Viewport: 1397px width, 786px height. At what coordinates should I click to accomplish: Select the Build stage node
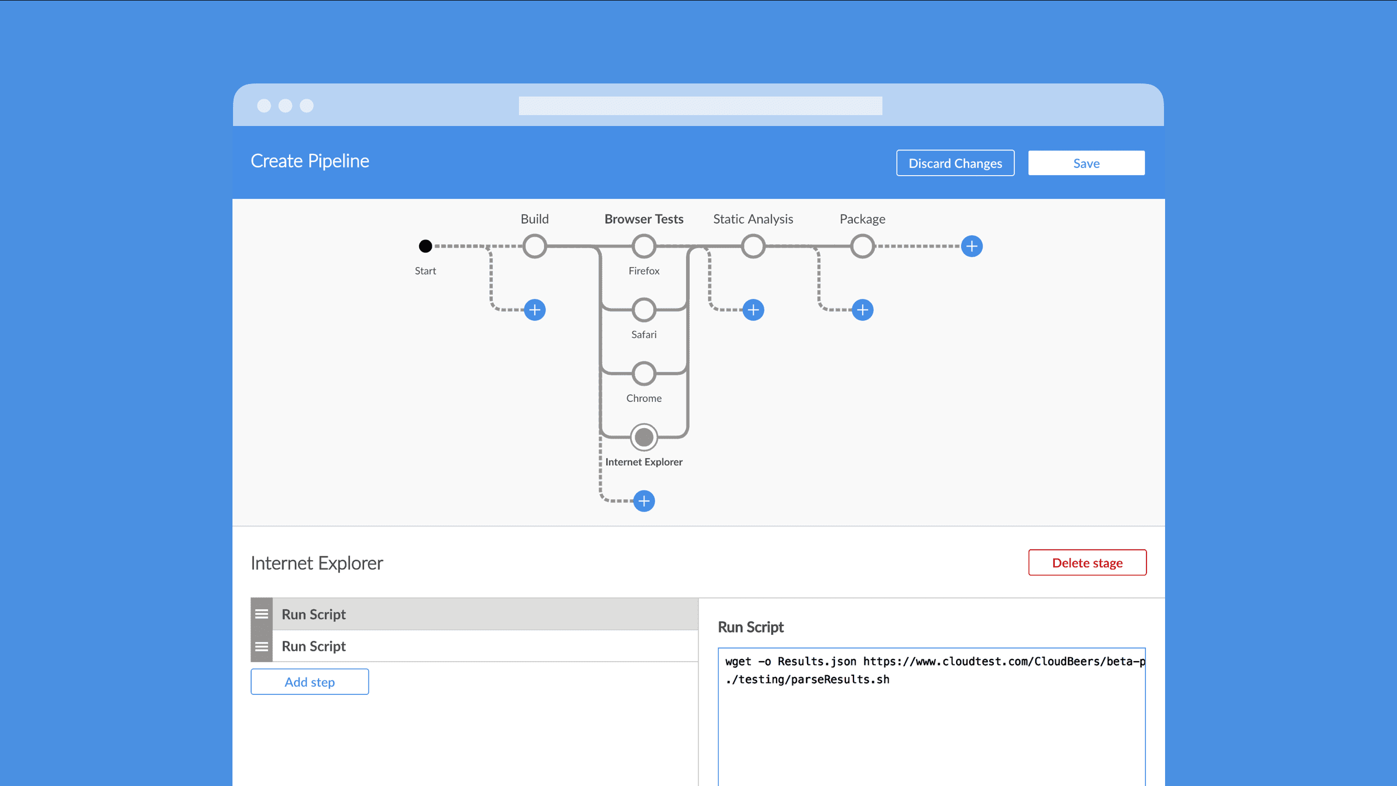[x=535, y=246]
